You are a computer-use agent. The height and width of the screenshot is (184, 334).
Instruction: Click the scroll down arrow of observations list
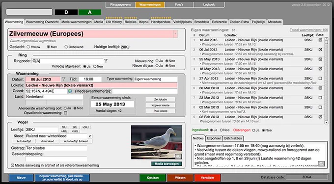(326, 122)
